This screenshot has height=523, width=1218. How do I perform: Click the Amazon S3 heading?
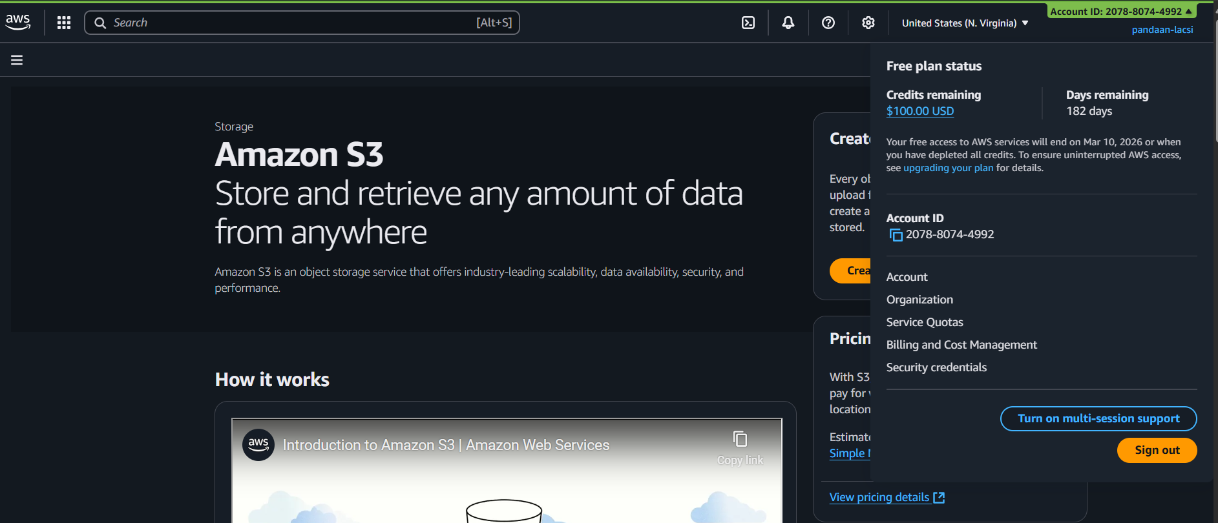pyautogui.click(x=299, y=155)
